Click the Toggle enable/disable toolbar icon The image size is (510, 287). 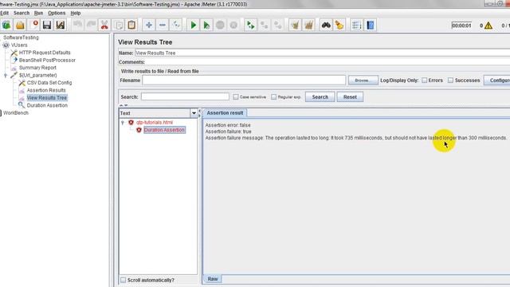(176, 25)
